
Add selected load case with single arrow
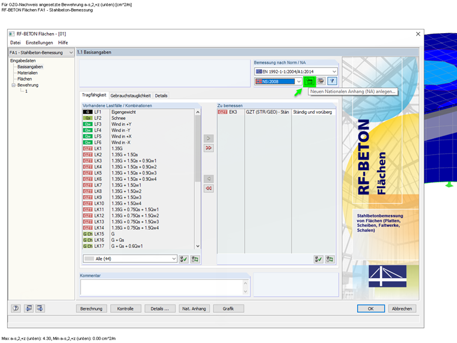click(x=209, y=138)
